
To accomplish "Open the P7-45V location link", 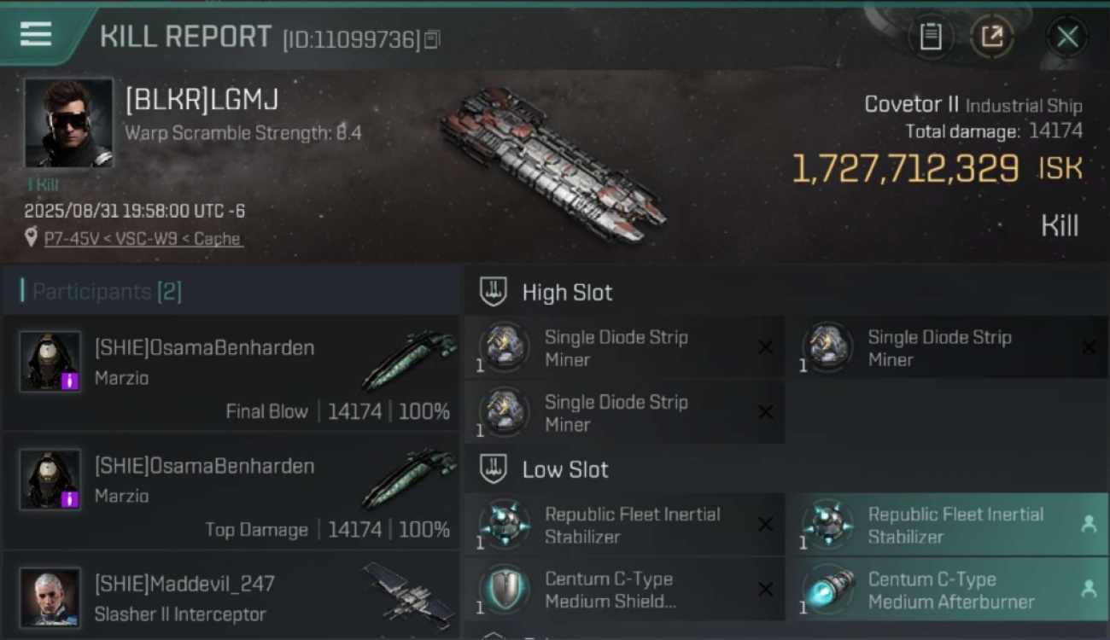I will [x=143, y=239].
